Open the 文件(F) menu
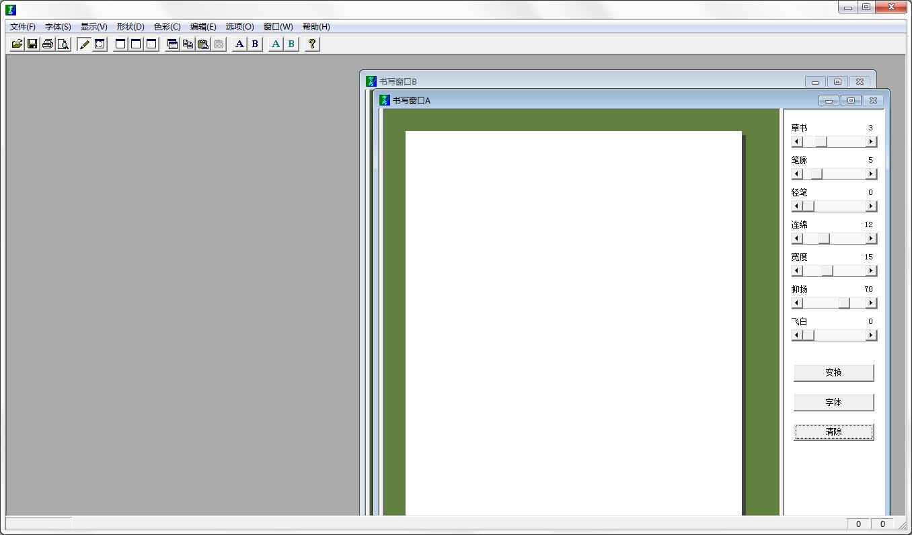The height and width of the screenshot is (535, 912). [x=23, y=27]
